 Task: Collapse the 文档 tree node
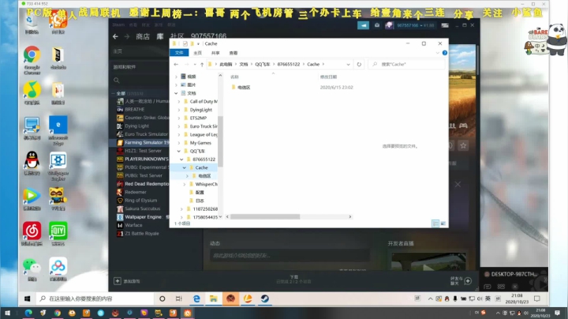(x=176, y=93)
